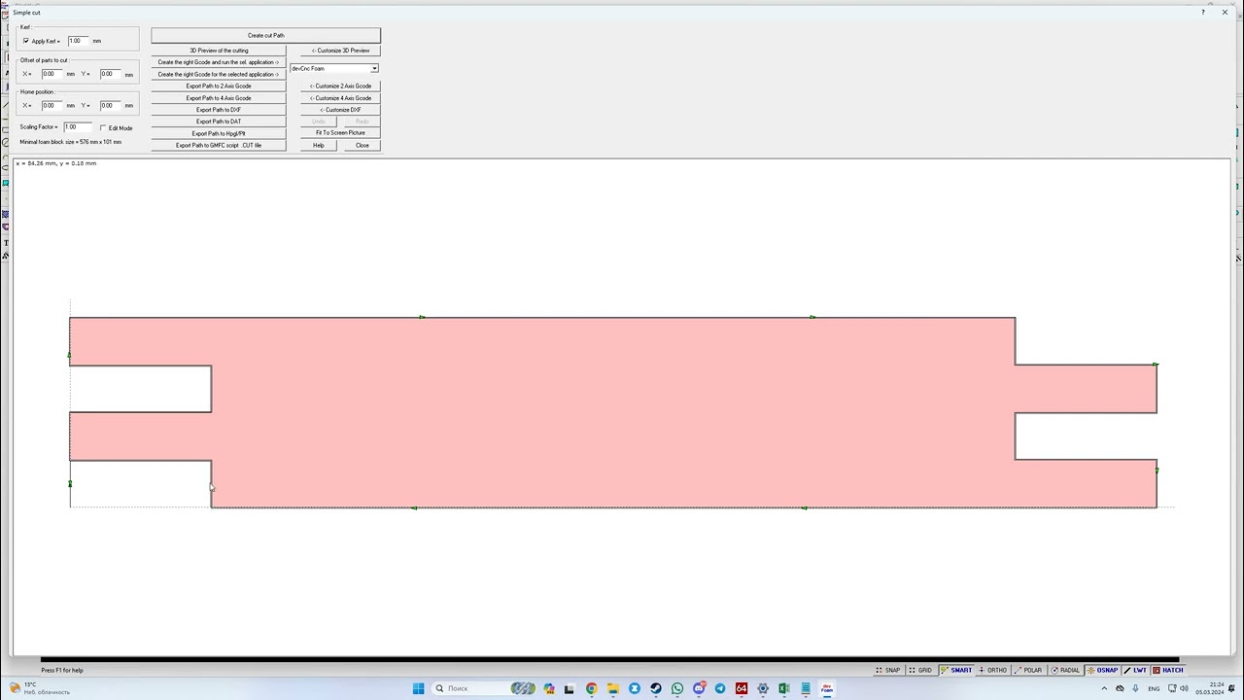Toggle RADIAL mode
The image size is (1244, 700).
pyautogui.click(x=1066, y=670)
